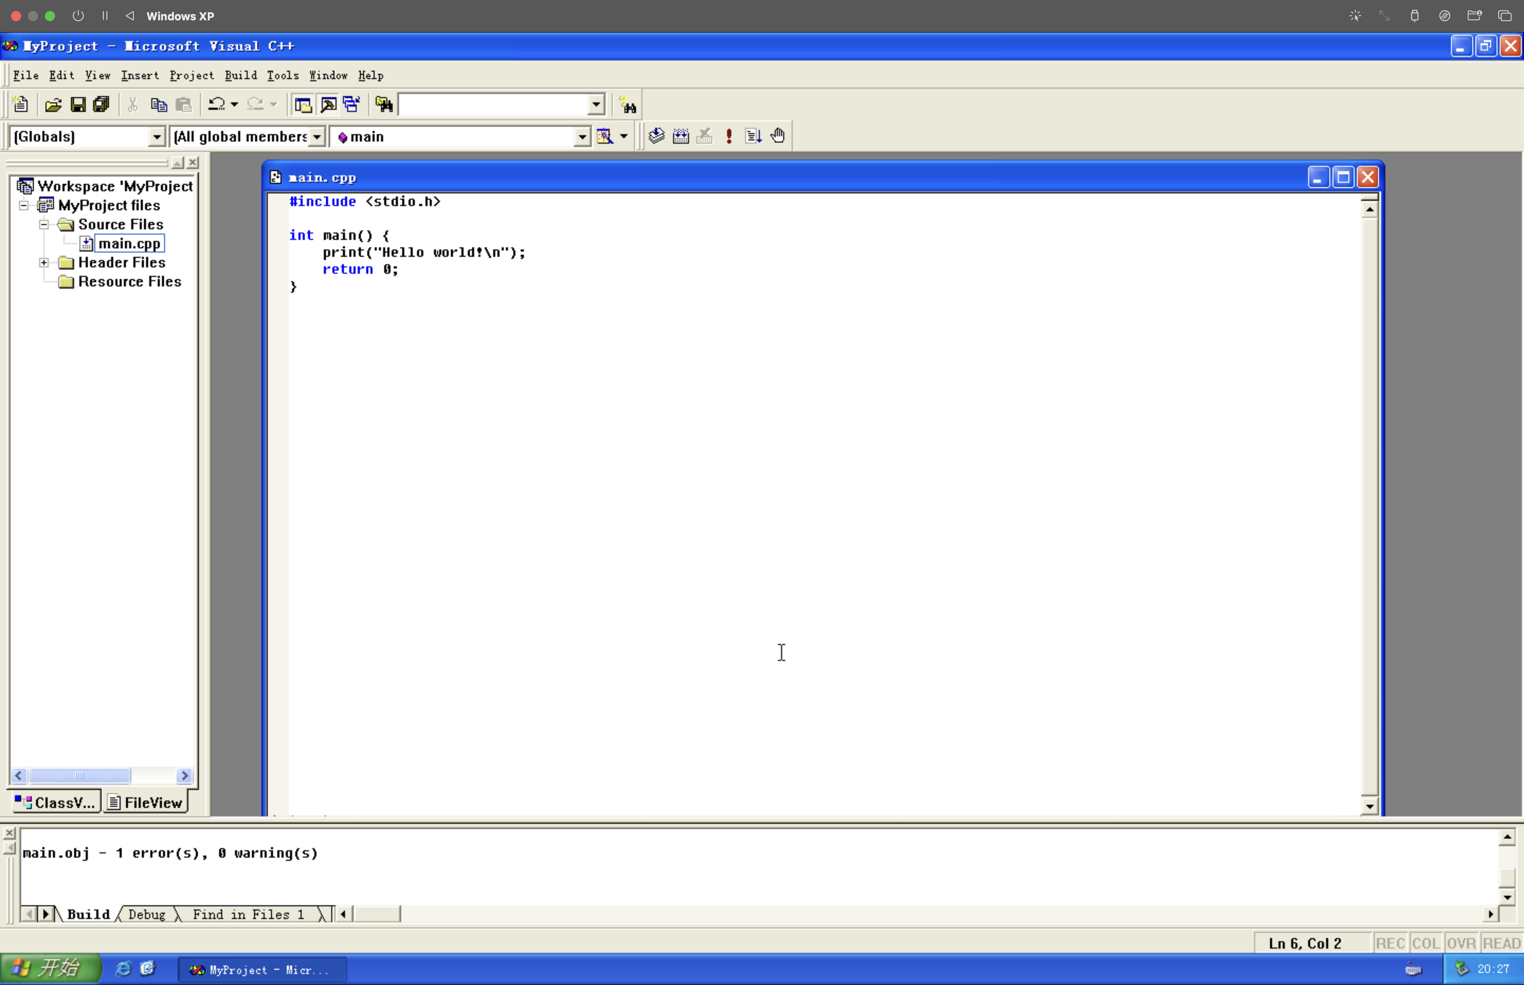Viewport: 1524px width, 985px height.
Task: Toggle the Output window hammer button
Action: [328, 104]
